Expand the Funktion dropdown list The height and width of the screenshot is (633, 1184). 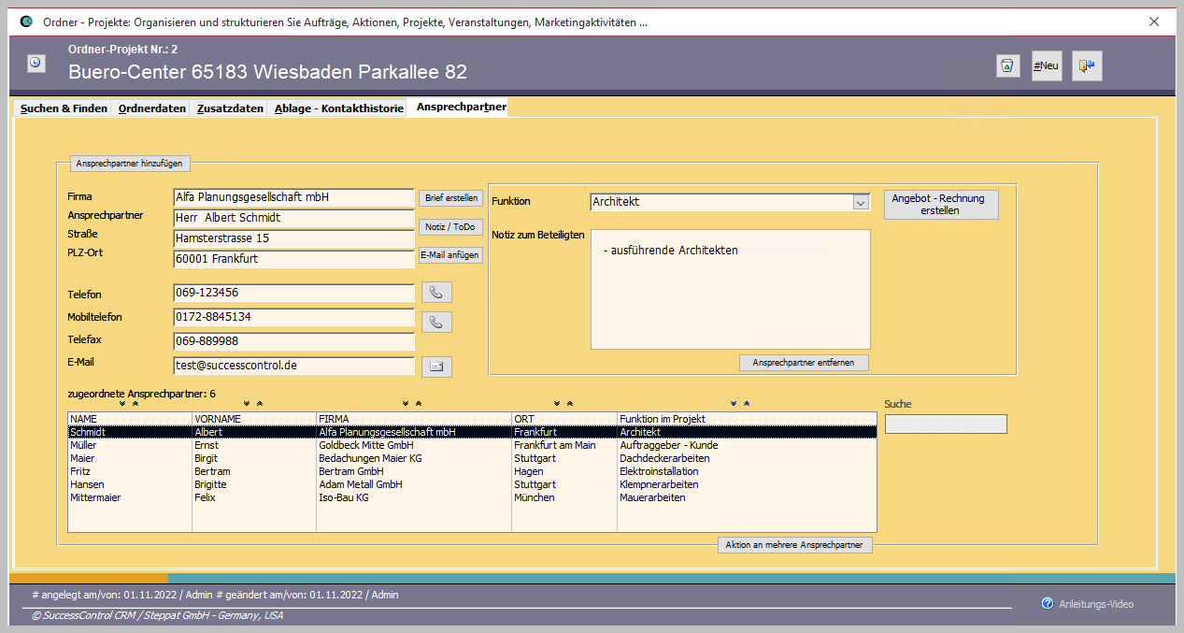(x=861, y=202)
